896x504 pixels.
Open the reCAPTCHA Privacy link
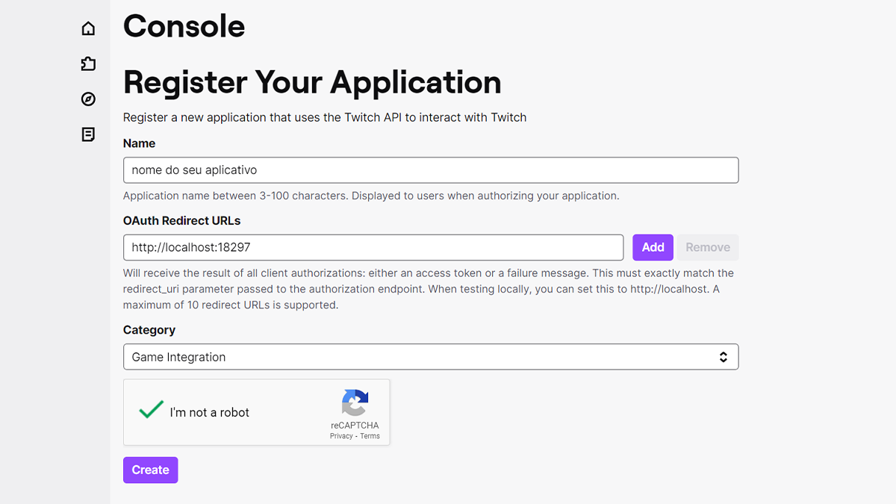341,436
